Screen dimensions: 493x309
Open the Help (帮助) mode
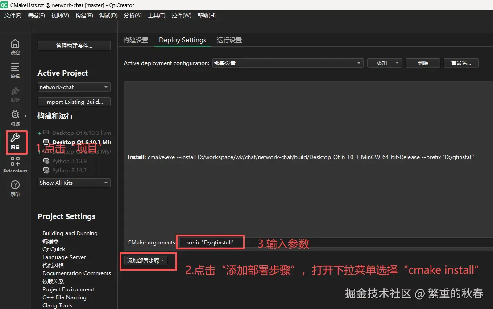tap(15, 189)
